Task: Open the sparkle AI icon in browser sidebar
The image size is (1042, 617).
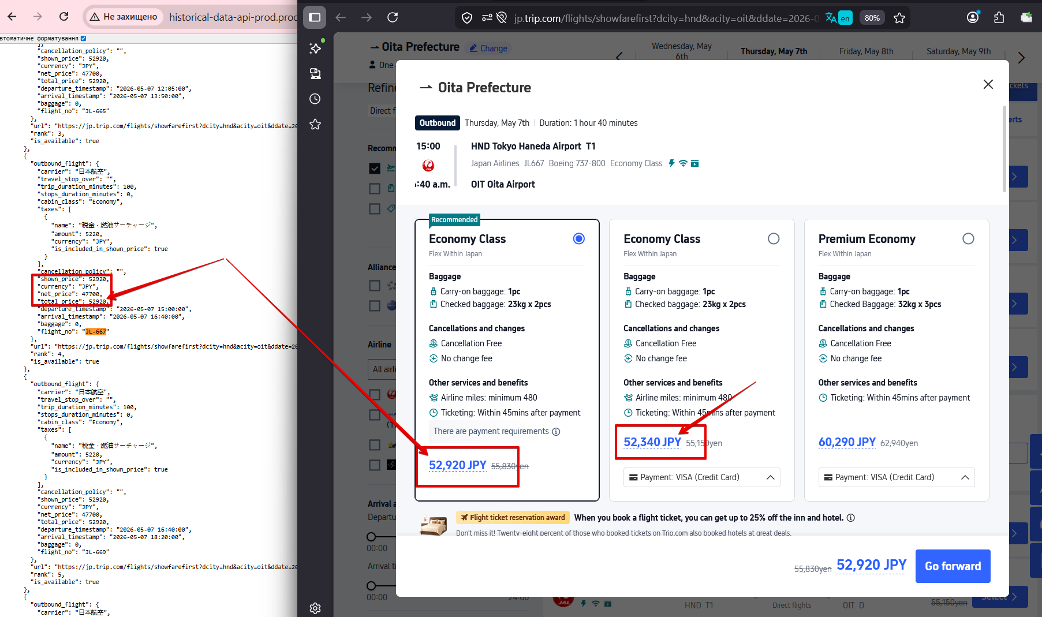Action: (315, 48)
